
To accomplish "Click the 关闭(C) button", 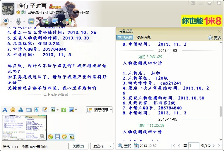I will pyautogui.click(x=78, y=146).
